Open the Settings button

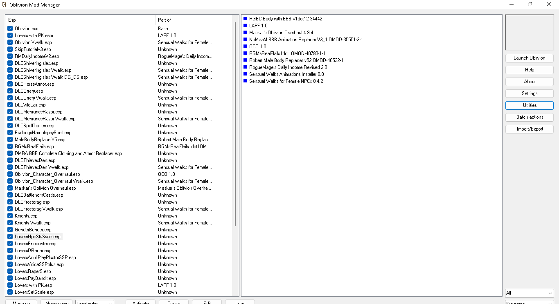pos(530,93)
